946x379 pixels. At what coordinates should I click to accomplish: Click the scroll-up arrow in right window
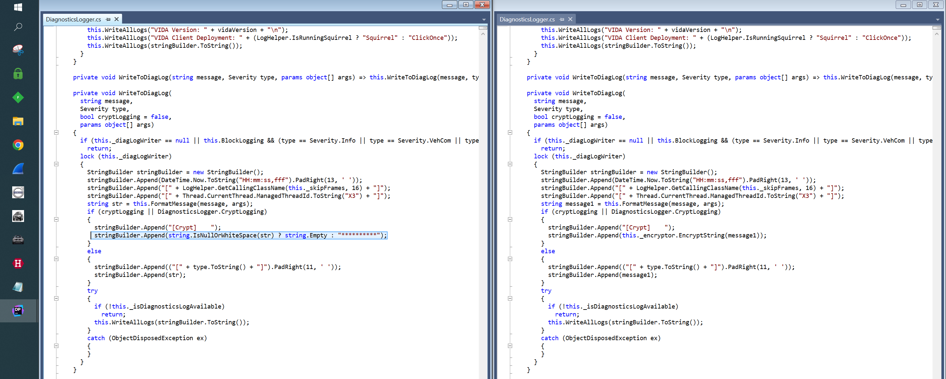point(936,34)
